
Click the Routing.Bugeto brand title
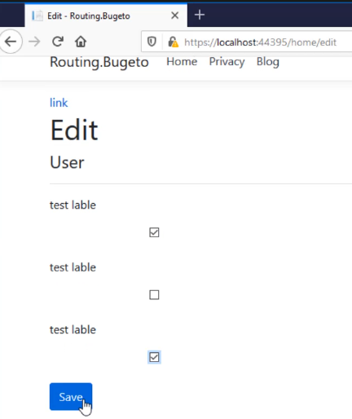click(99, 62)
